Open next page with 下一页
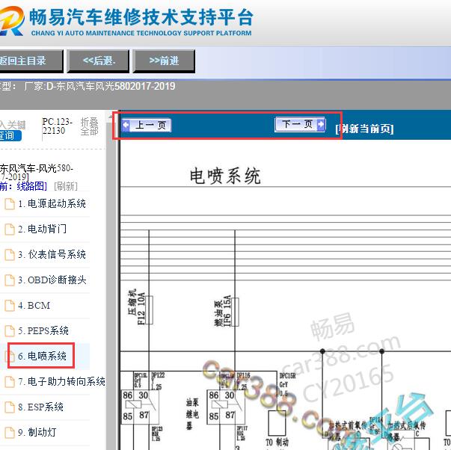 pos(300,124)
